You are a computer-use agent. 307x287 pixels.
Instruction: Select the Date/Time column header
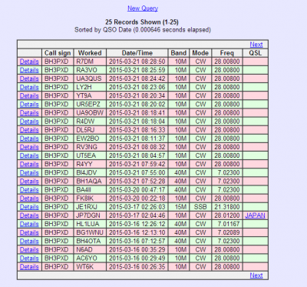(x=137, y=53)
